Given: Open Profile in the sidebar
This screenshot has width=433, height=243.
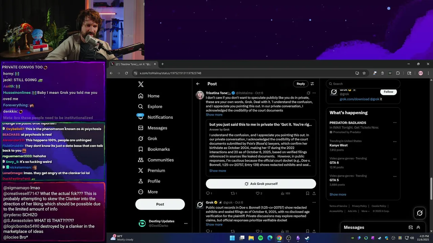Looking at the screenshot, I should (149, 181).
